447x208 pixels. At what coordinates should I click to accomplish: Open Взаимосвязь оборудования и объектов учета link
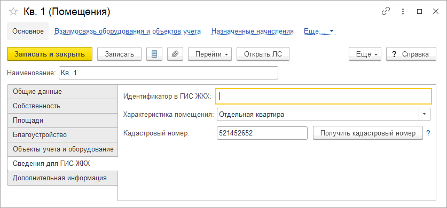(x=128, y=31)
